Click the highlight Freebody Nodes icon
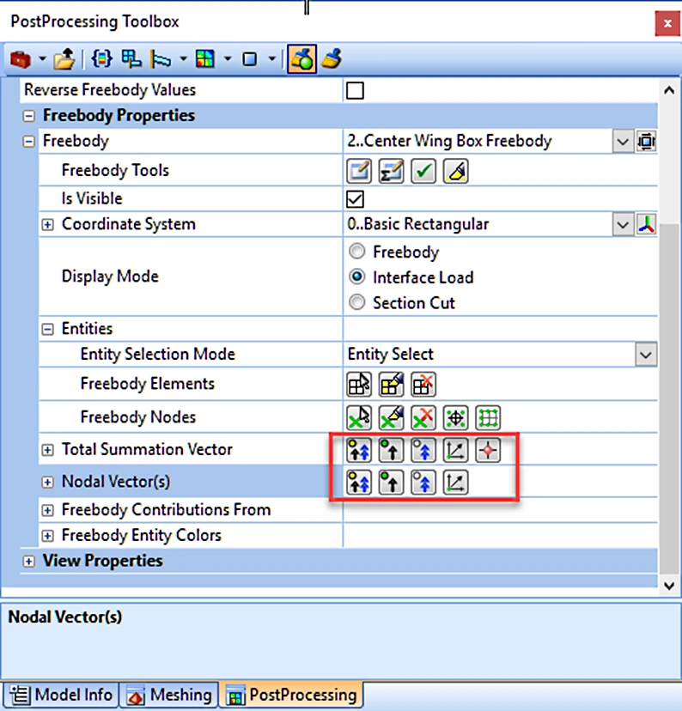682x711 pixels. pyautogui.click(x=392, y=417)
